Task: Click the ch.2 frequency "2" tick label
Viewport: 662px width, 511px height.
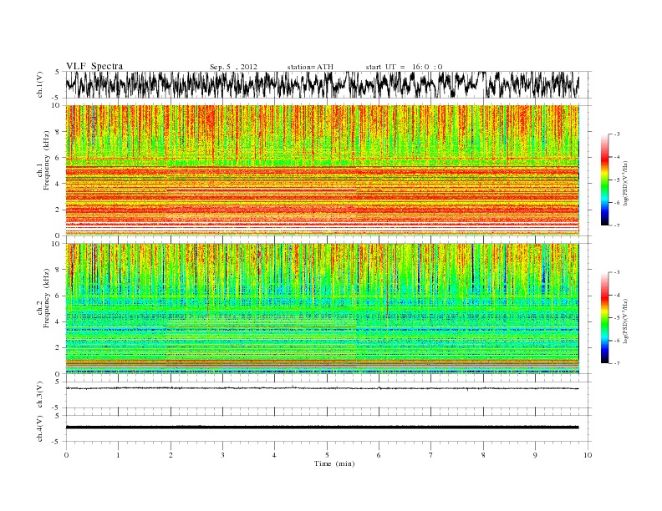Action: click(59, 348)
